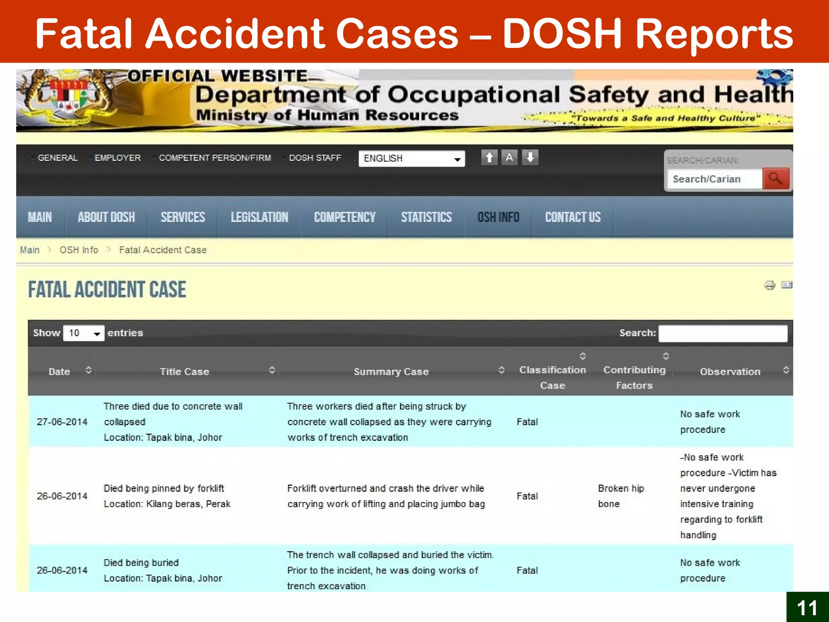829x622 pixels.
Task: Sort table by Summary Case column arrows
Action: click(x=502, y=370)
